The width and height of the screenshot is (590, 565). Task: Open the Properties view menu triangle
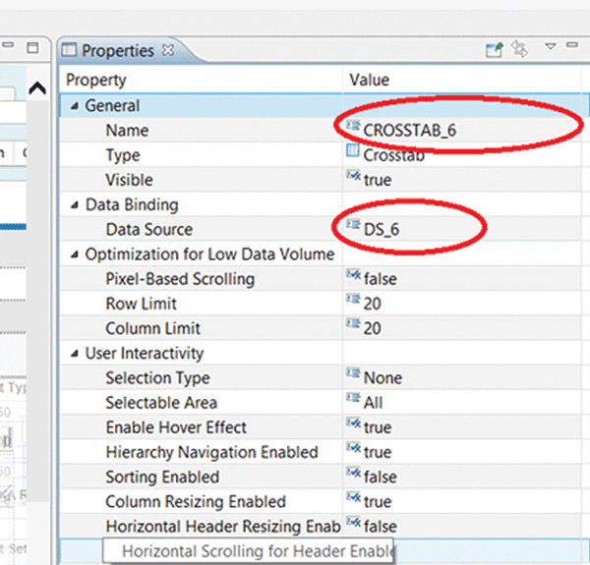(551, 47)
